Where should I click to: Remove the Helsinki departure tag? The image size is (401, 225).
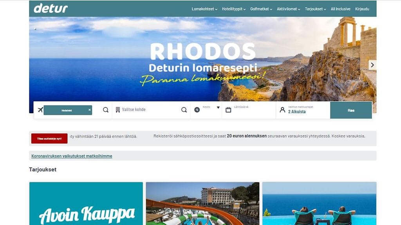(x=90, y=110)
